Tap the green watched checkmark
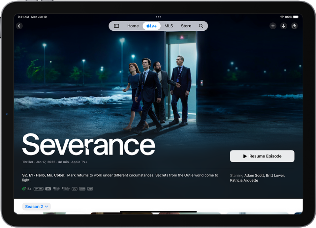 pos(24,188)
